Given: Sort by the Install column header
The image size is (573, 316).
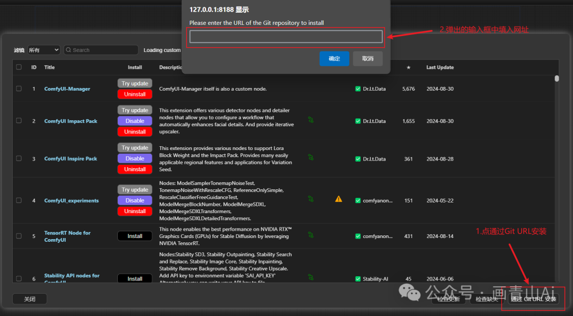Looking at the screenshot, I should point(135,67).
